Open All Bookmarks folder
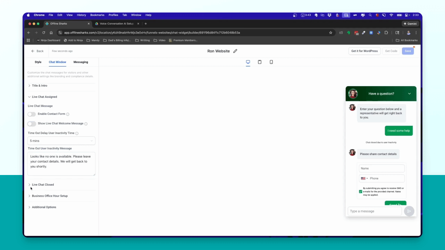 click(407, 40)
